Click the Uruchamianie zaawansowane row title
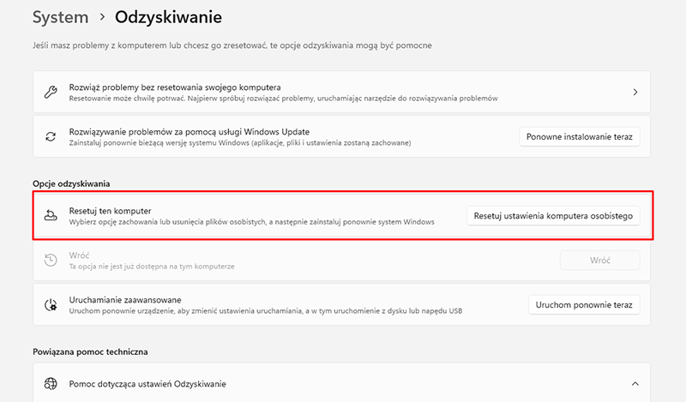This screenshot has height=402, width=686. [x=123, y=299]
